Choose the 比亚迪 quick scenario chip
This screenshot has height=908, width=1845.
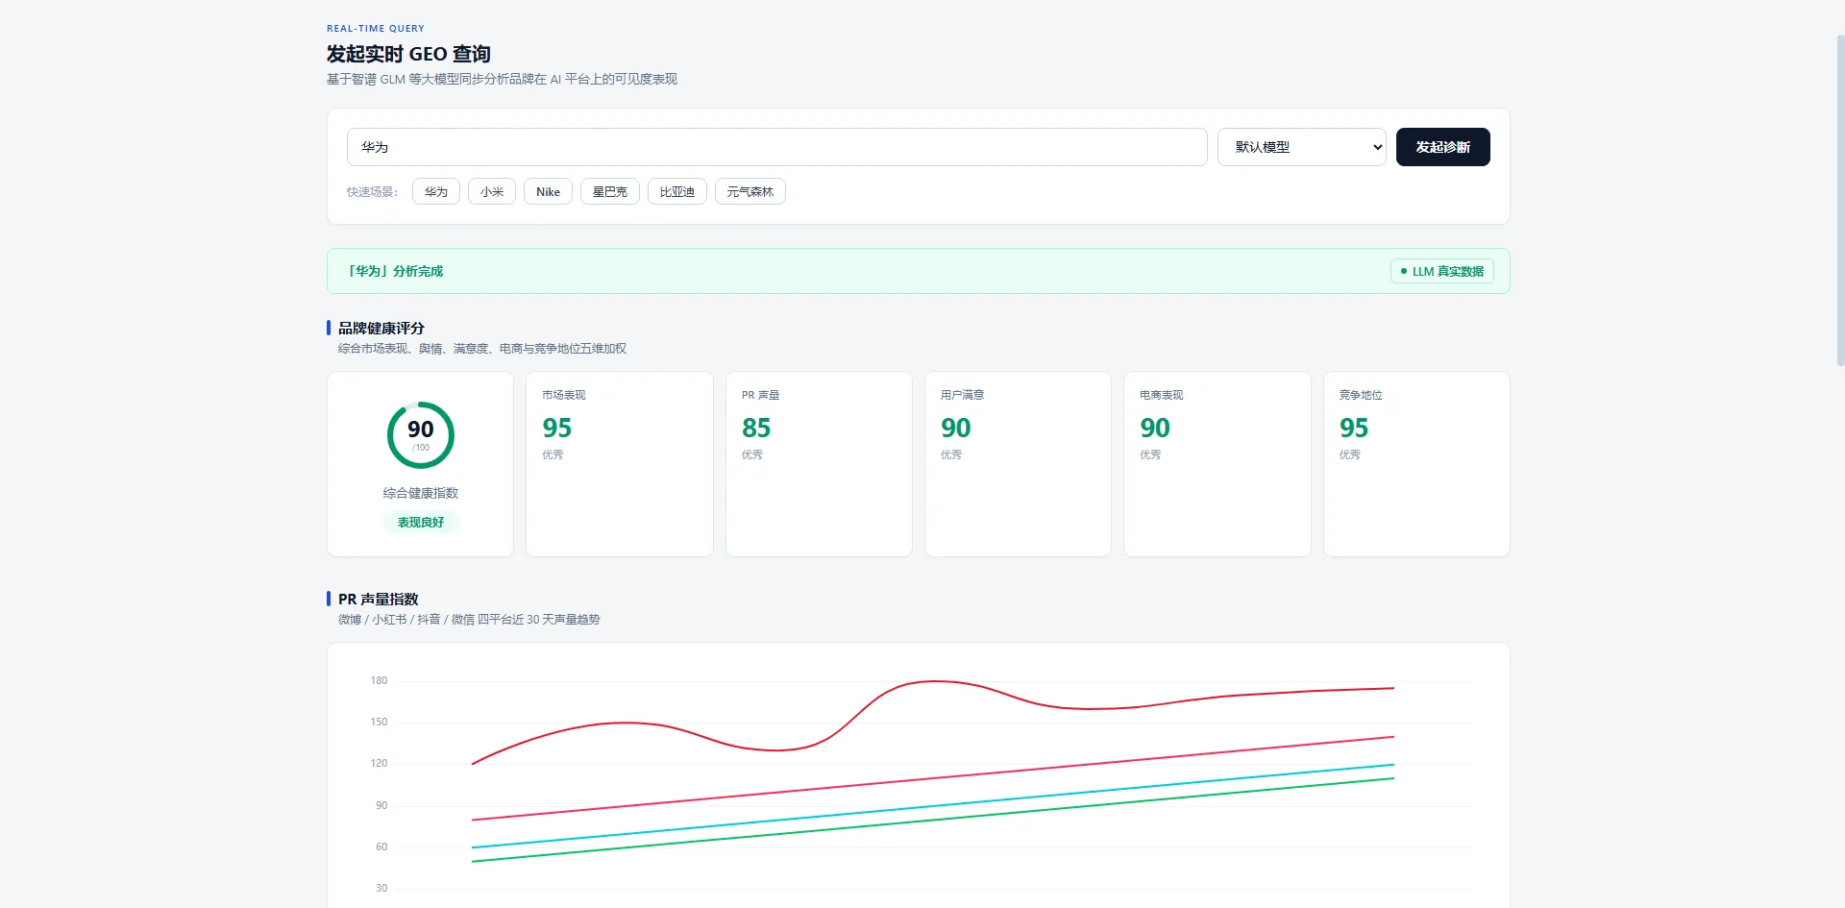coord(677,191)
